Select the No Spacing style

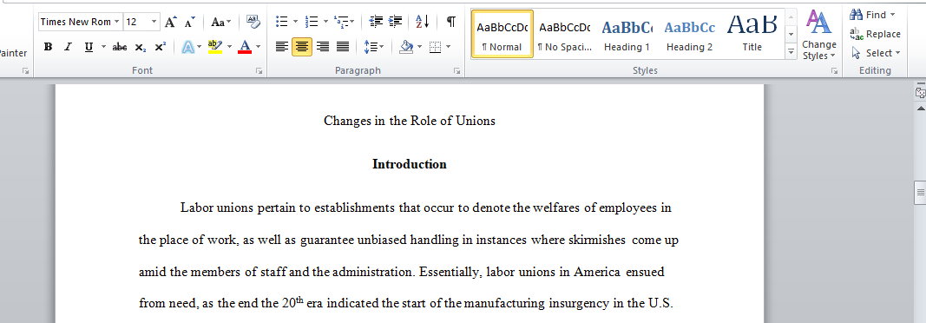point(565,34)
